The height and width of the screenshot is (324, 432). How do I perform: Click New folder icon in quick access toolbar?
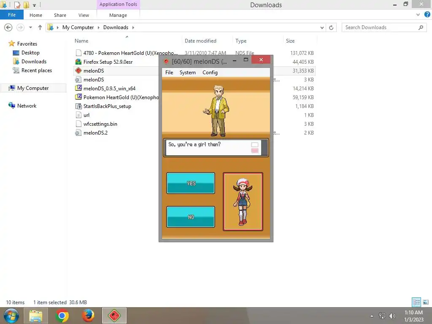pos(26,5)
